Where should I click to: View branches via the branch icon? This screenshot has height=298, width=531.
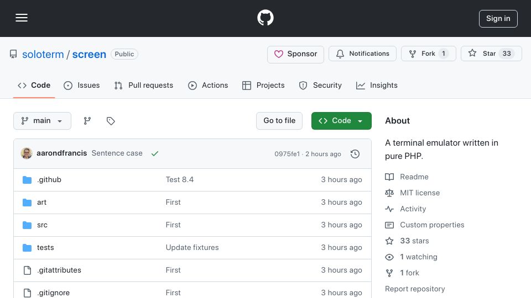(87, 121)
